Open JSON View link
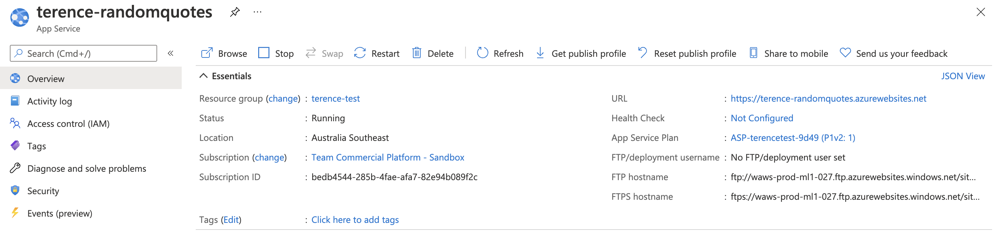This screenshot has height=232, width=1004. [963, 76]
